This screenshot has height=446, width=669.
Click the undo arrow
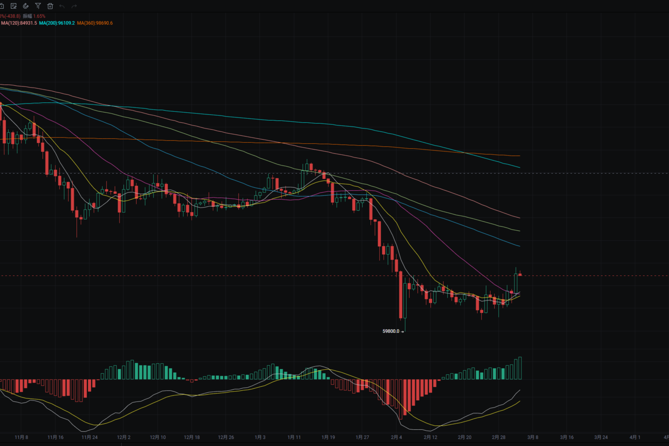pos(62,6)
